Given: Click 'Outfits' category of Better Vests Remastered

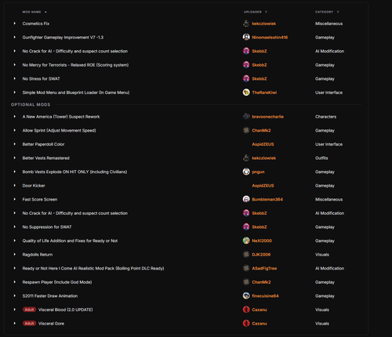Looking at the screenshot, I should coord(321,158).
